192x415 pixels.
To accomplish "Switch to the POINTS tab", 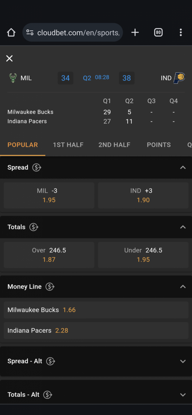I will click(159, 145).
